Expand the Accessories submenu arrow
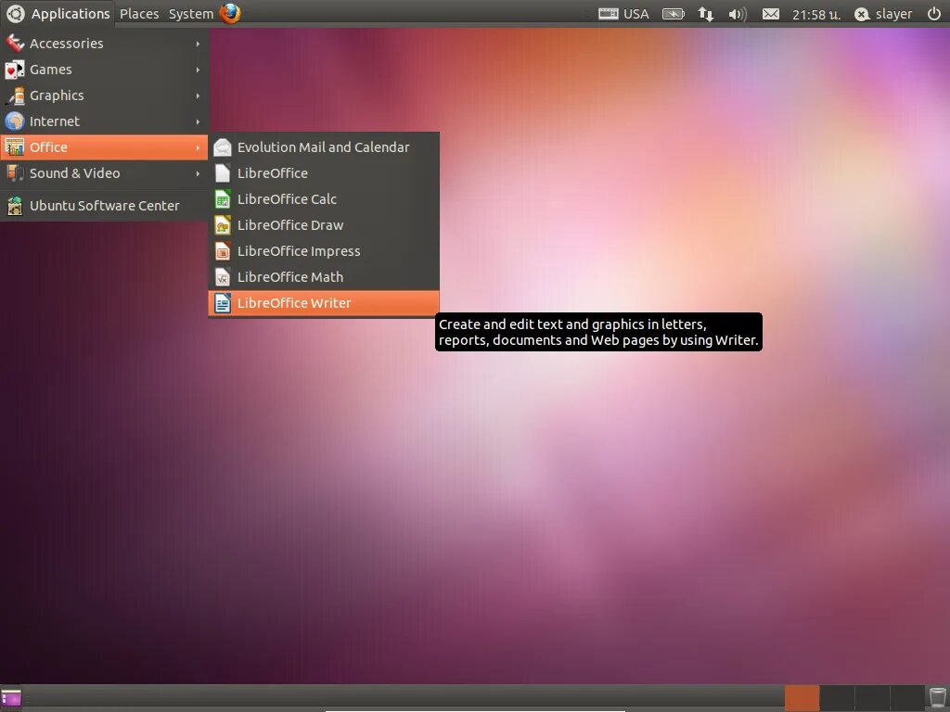The height and width of the screenshot is (712, 950). [x=199, y=44]
